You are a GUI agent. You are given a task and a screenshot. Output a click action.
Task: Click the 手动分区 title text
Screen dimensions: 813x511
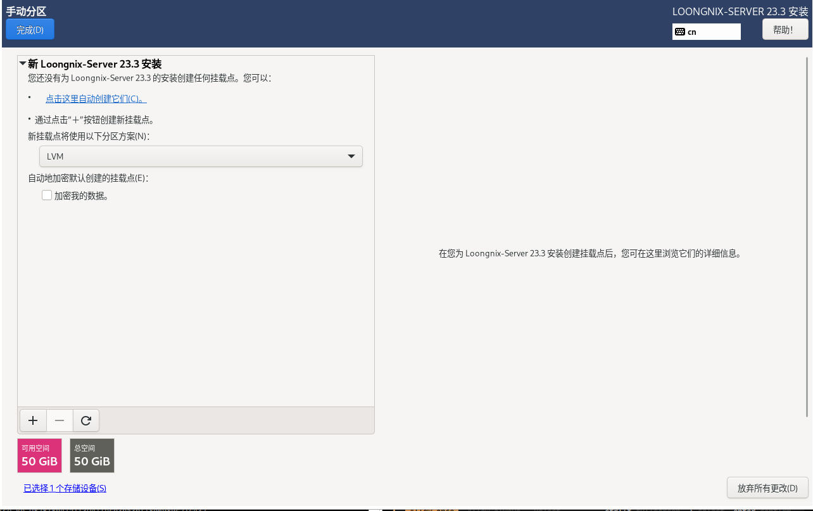pos(27,11)
